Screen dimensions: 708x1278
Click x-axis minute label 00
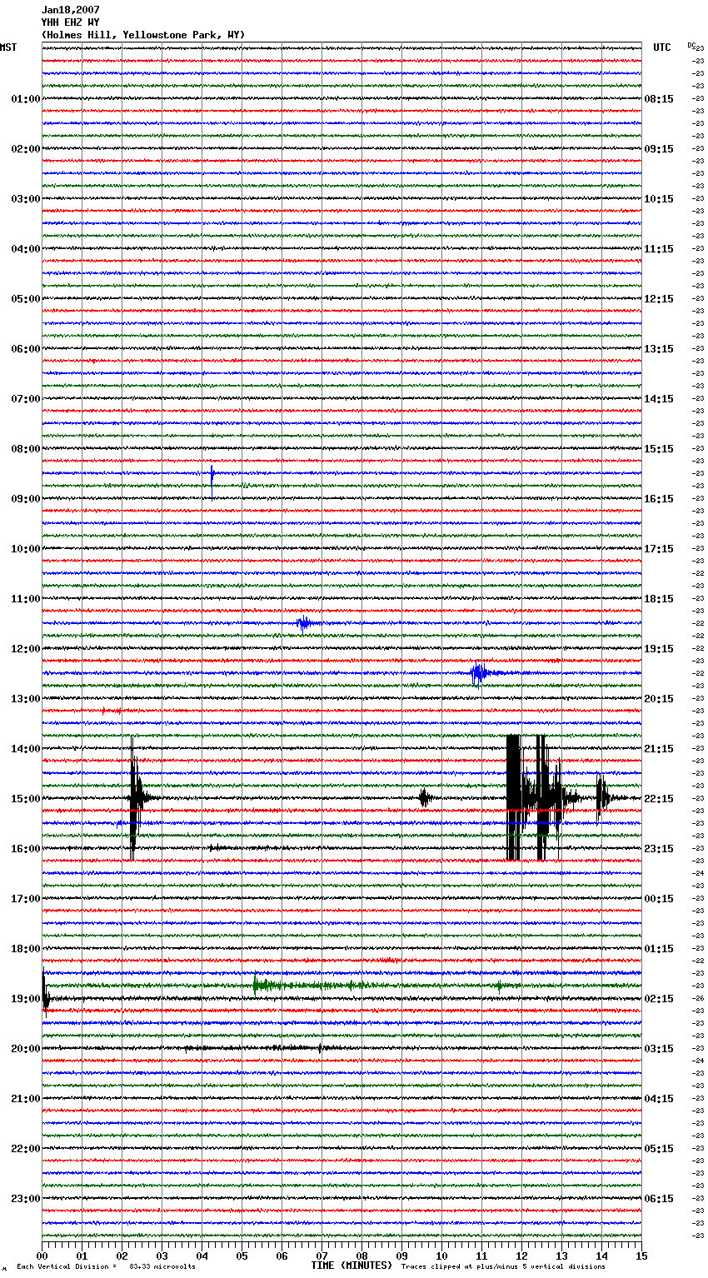click(42, 1256)
